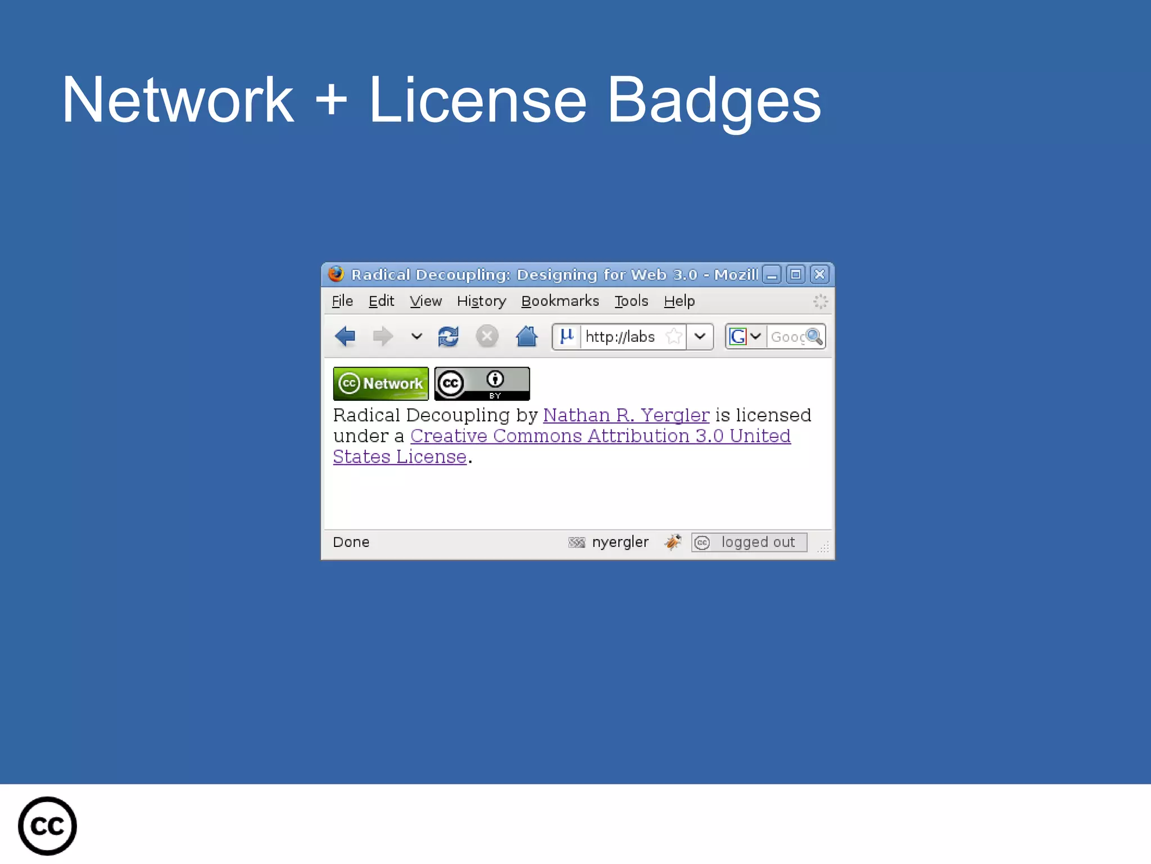Click the bookmark star in address bar

click(x=673, y=337)
